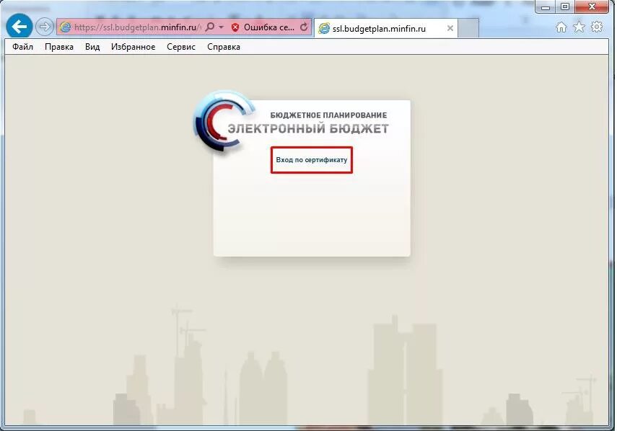Open the Справка menu

pos(224,47)
